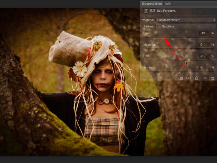
Task: Click the Gelb label text
Action: 147,56
